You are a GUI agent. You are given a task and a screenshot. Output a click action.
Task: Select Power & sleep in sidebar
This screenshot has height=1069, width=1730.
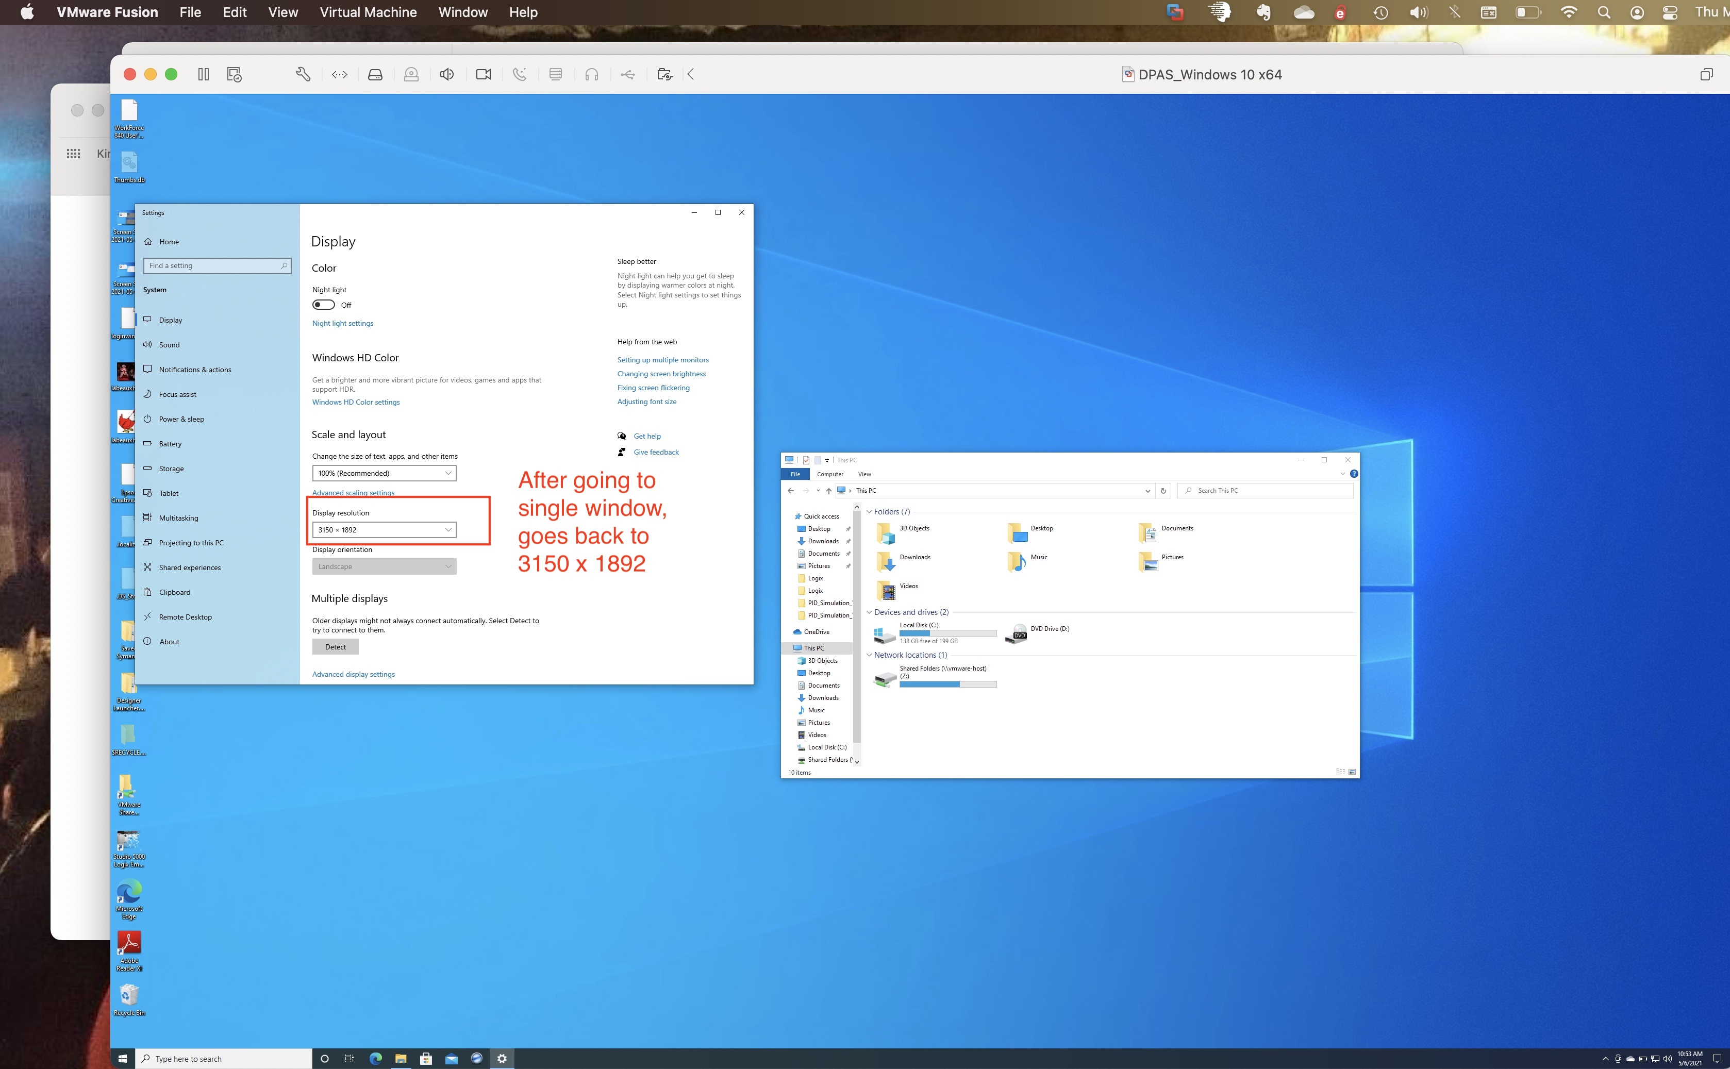181,419
